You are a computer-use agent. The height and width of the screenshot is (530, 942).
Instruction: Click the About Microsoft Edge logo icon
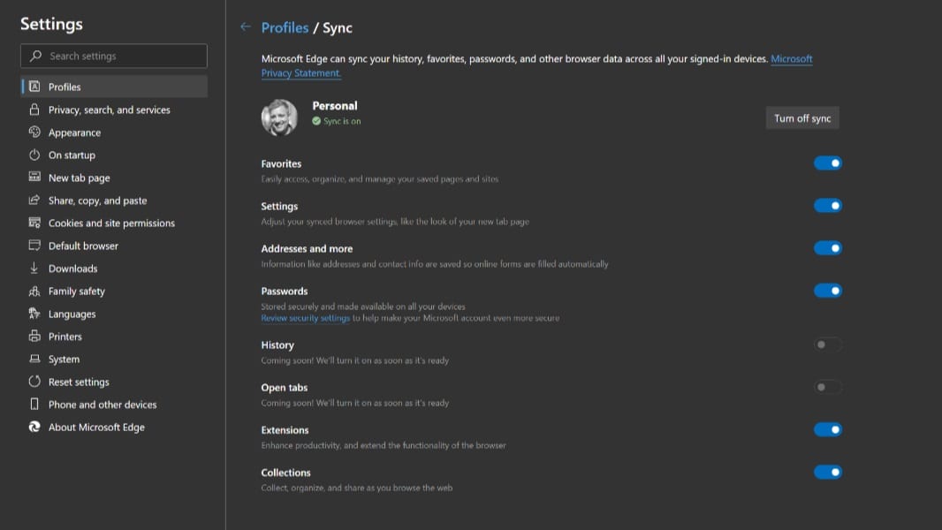coord(34,427)
